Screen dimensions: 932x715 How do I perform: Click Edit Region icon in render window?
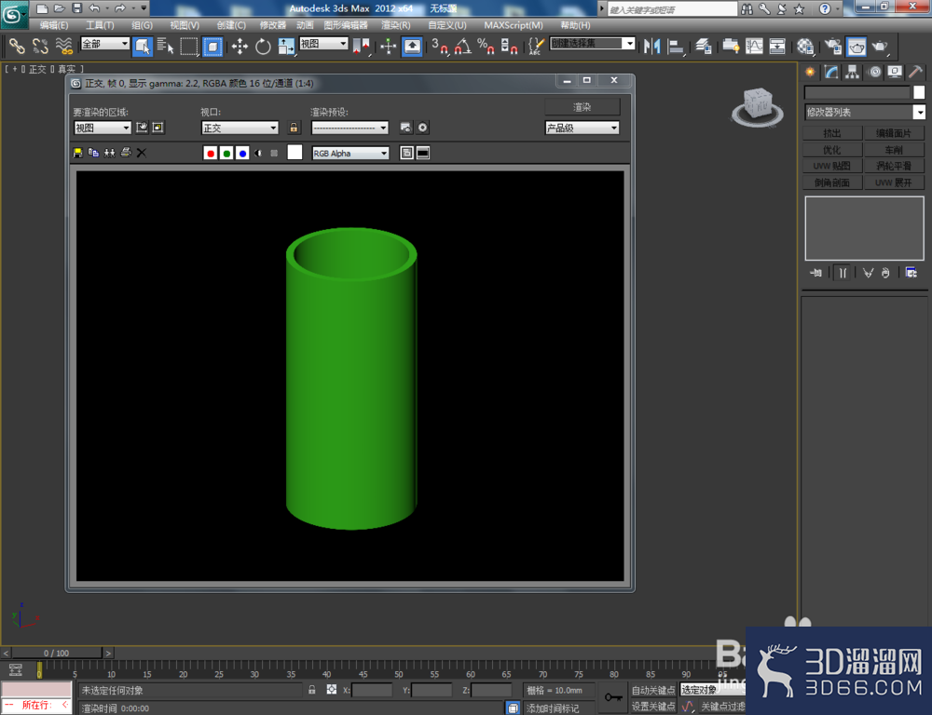[x=142, y=128]
